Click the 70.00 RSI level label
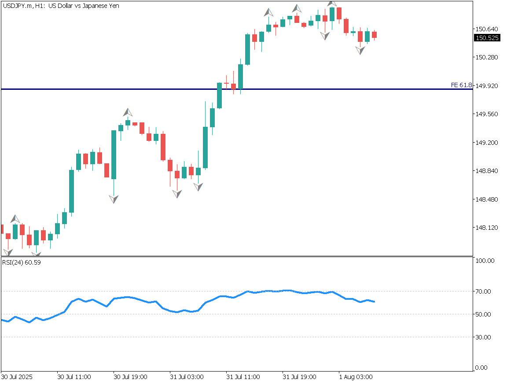 point(484,291)
